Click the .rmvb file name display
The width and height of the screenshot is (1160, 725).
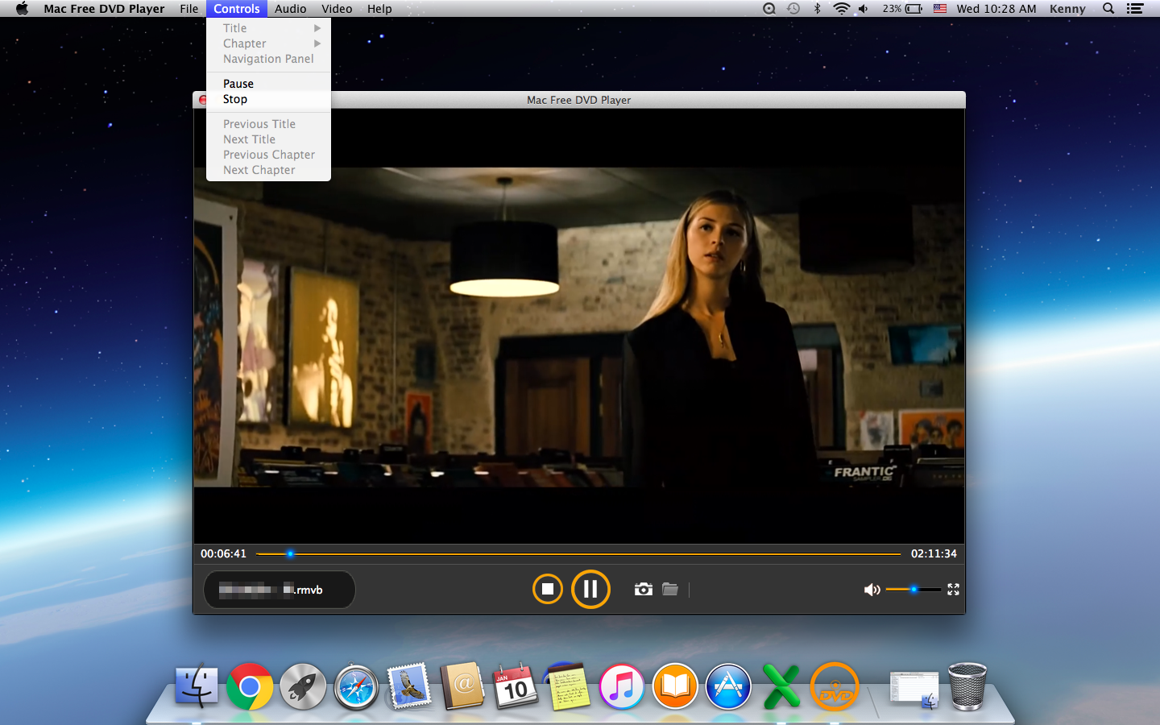click(x=279, y=590)
